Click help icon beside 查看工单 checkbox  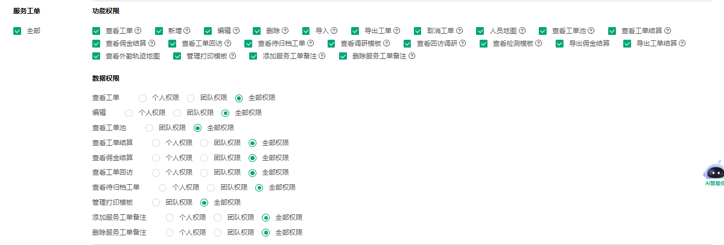(138, 31)
